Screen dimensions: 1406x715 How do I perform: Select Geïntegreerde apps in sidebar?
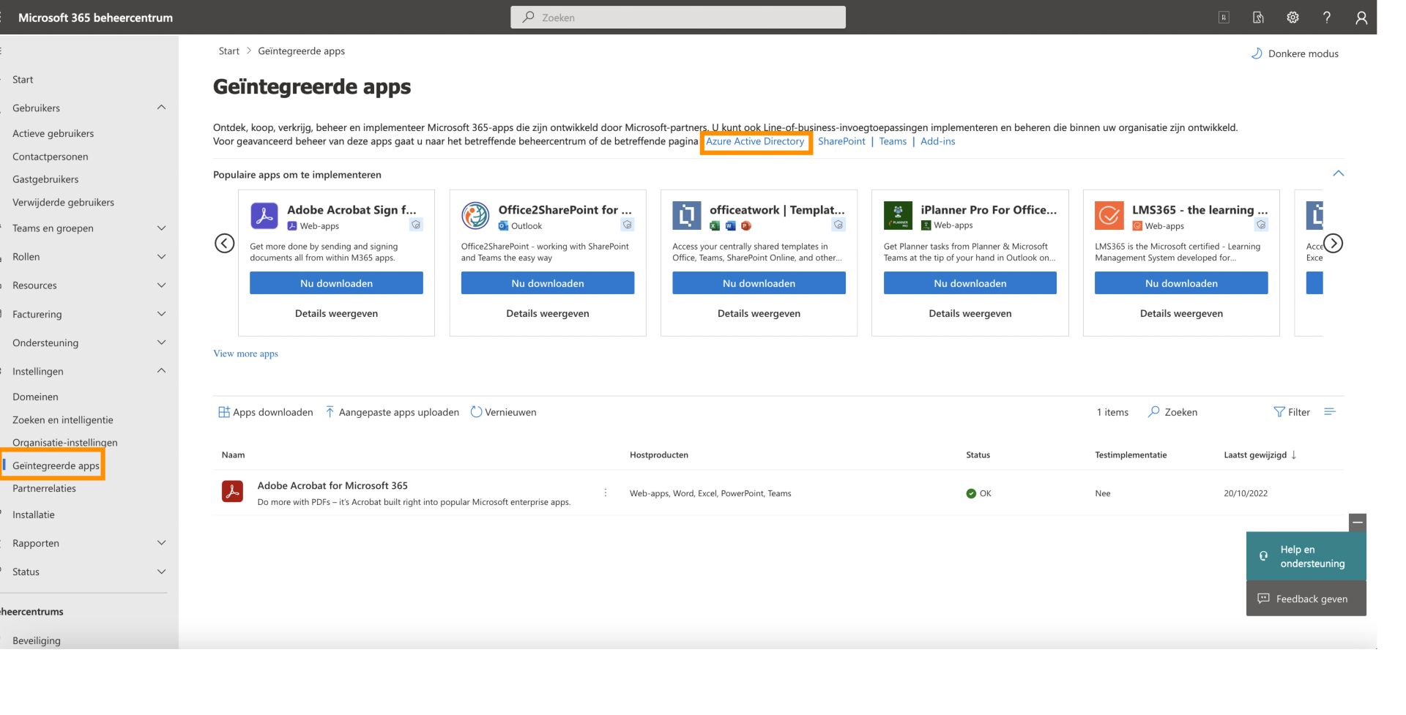56,465
